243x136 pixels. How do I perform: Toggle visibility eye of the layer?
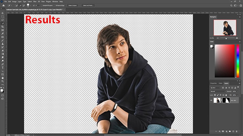211,100
